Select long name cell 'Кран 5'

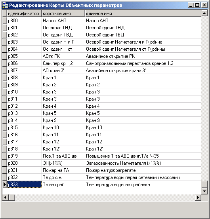pos(143,113)
